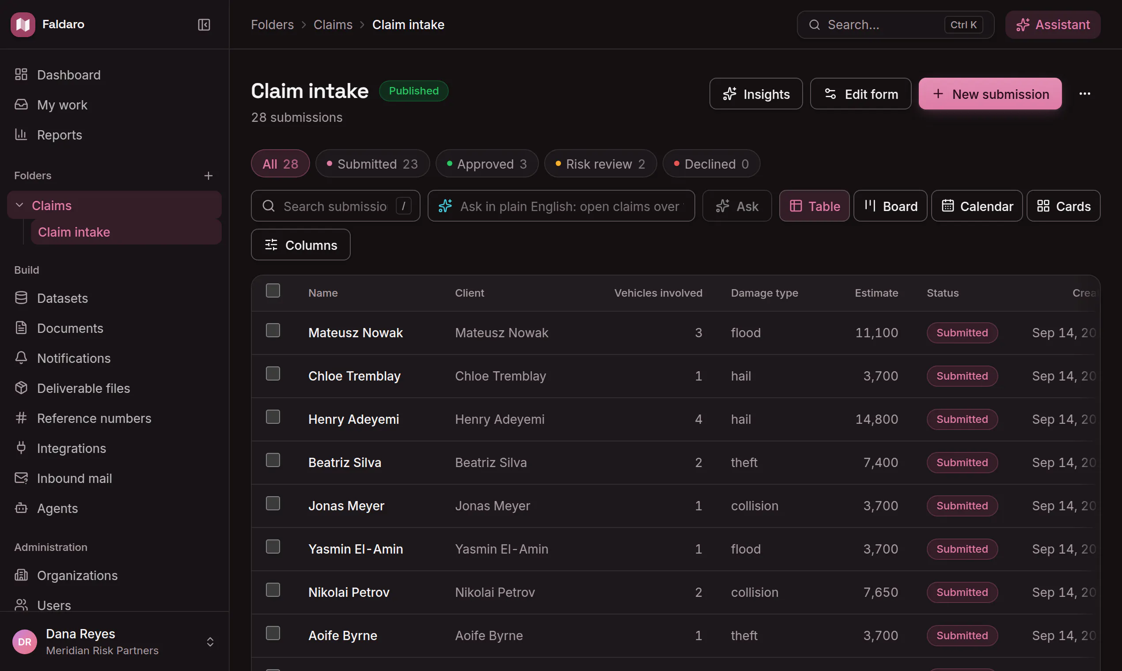Focus the global Search field
The image size is (1122, 671).
tap(895, 24)
